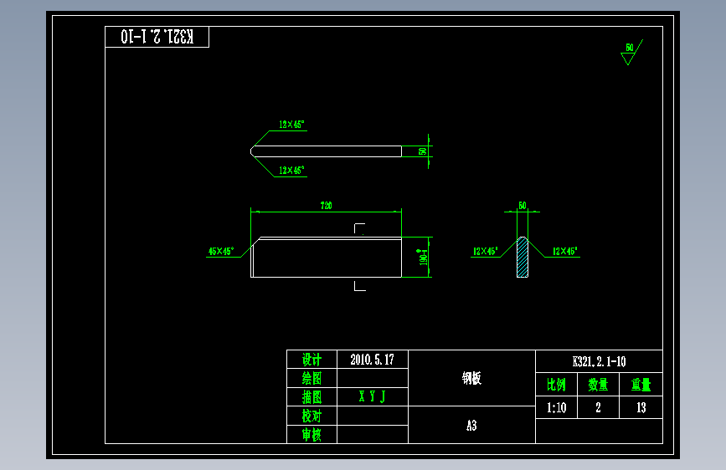Click the 45×45° chamfer annotation
This screenshot has height=470, width=726.
(x=221, y=251)
